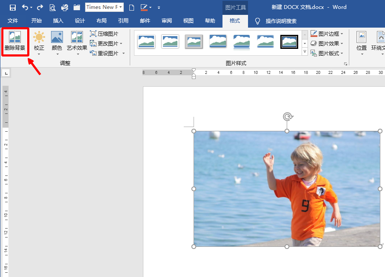Apply the first simple frame picture style
Image resolution: width=385 pixels, height=277 pixels.
pos(146,42)
